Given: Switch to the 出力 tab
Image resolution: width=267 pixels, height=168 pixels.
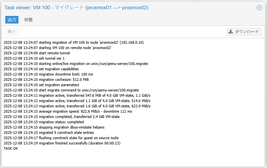Looking at the screenshot, I should pyautogui.click(x=12, y=20).
